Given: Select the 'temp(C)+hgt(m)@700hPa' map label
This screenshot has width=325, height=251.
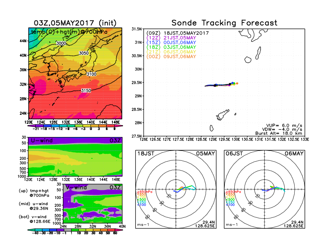Looking at the screenshot, I should [x=69, y=32].
